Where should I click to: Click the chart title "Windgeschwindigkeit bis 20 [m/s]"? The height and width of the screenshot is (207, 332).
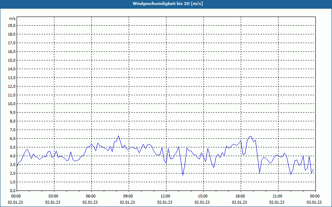pyautogui.click(x=168, y=4)
